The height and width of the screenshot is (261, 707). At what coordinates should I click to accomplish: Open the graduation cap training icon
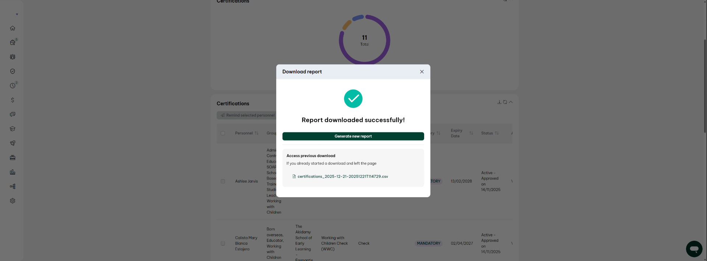(x=13, y=129)
